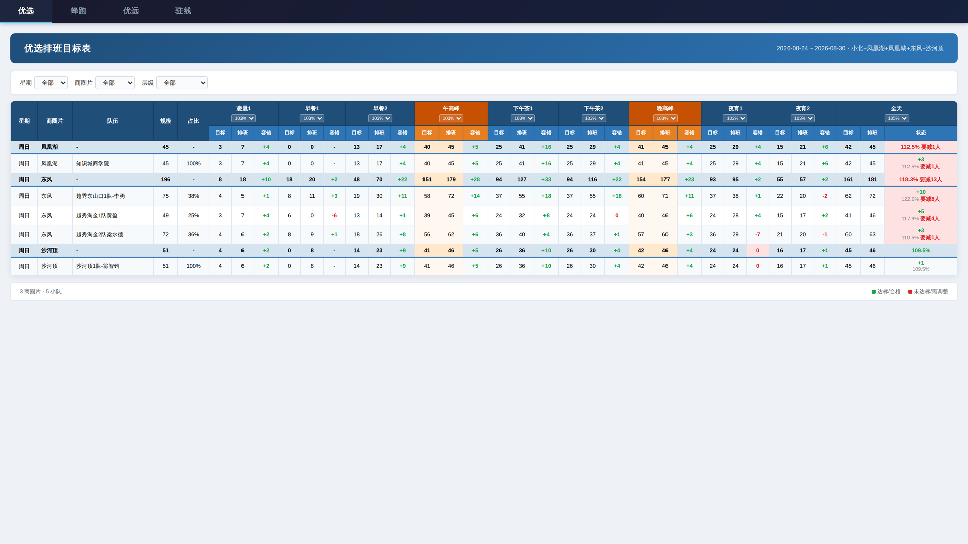Open 夜宵2 percentage dropdown
This screenshot has width=968, height=544.
(803, 118)
